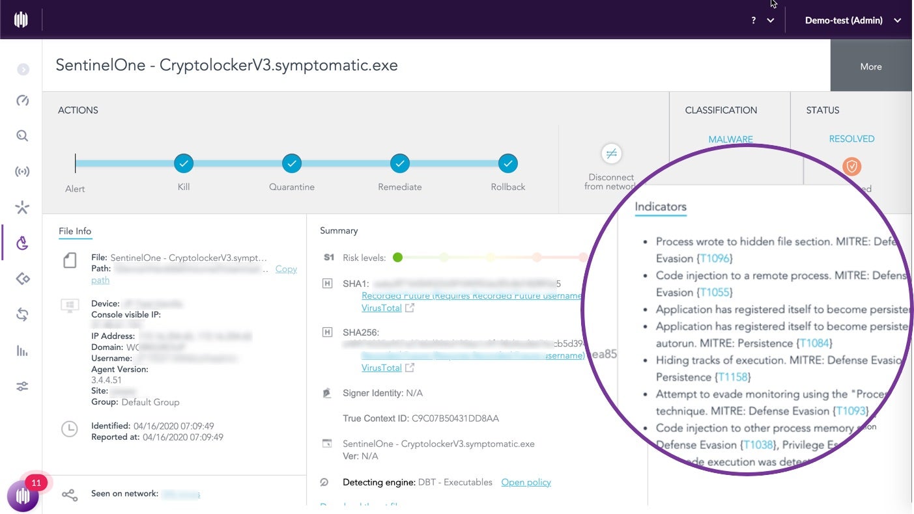Open the settings sliders sidebar icon

(22, 386)
